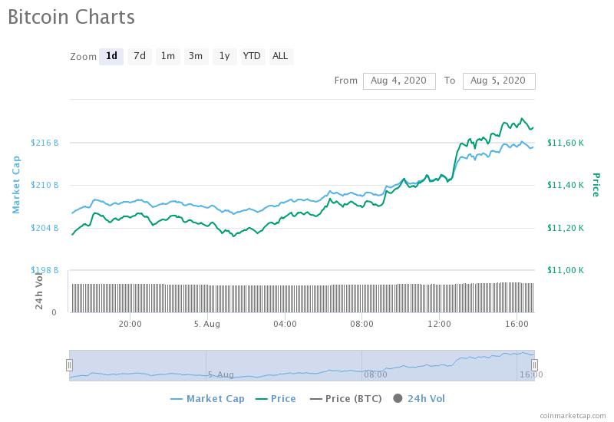614x422 pixels.
Task: Click the $11,40 K price axis label
Action: pos(566,185)
